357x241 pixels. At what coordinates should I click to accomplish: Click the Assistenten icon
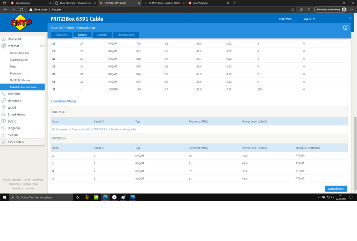pos(4,142)
